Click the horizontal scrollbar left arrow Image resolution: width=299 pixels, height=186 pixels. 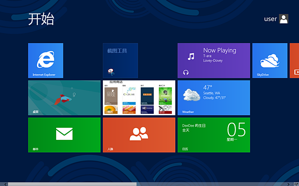5,184
